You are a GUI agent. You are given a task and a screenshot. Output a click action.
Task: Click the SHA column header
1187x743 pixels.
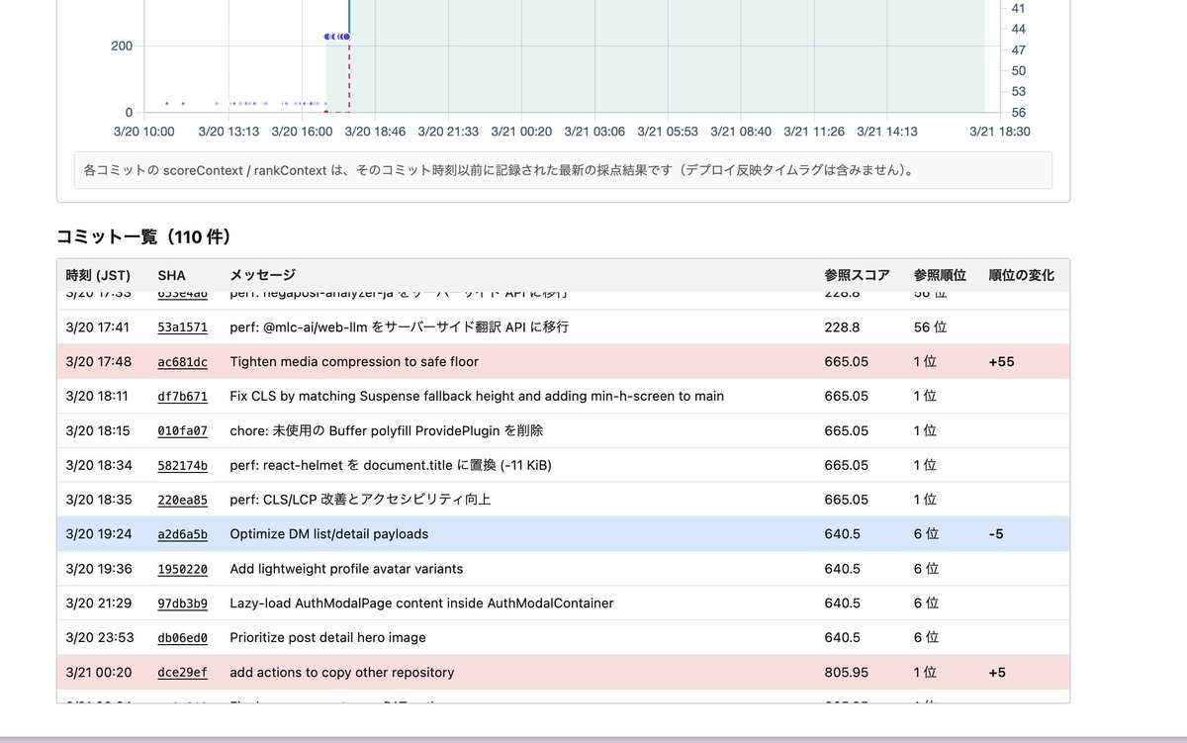click(x=171, y=275)
